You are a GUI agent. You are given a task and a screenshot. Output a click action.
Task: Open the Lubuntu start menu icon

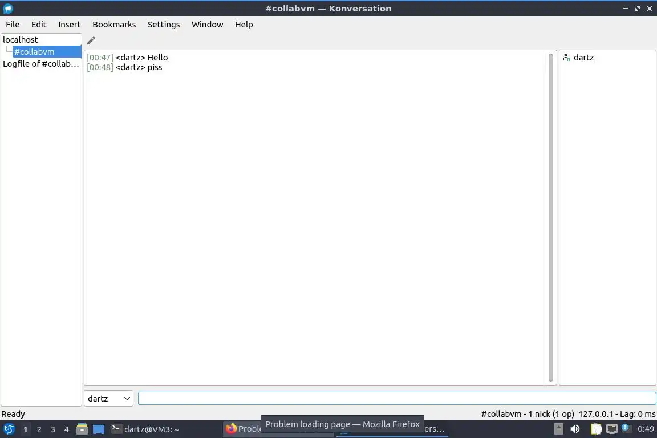9,429
